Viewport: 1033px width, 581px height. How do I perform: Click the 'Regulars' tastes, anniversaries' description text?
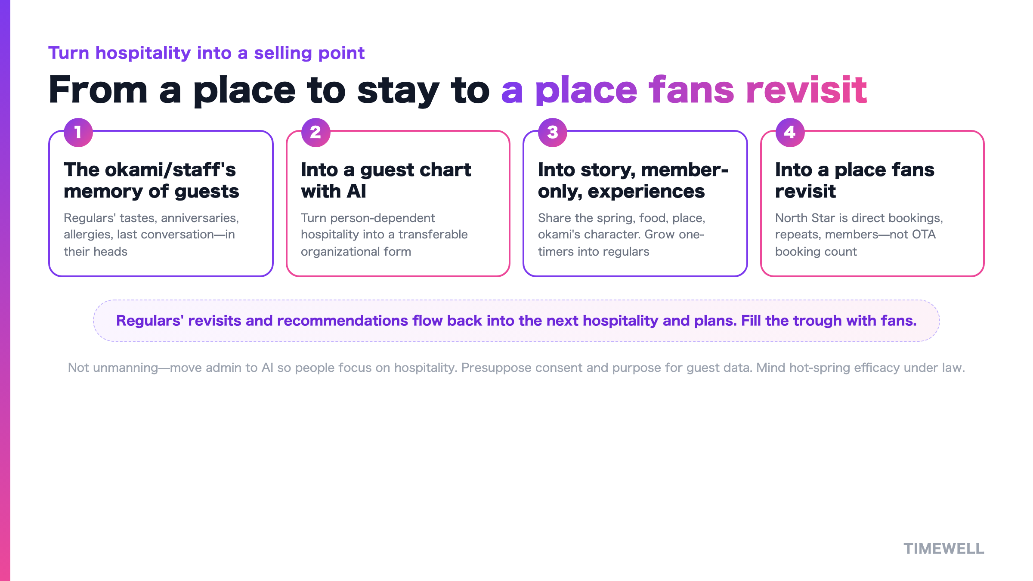point(151,235)
